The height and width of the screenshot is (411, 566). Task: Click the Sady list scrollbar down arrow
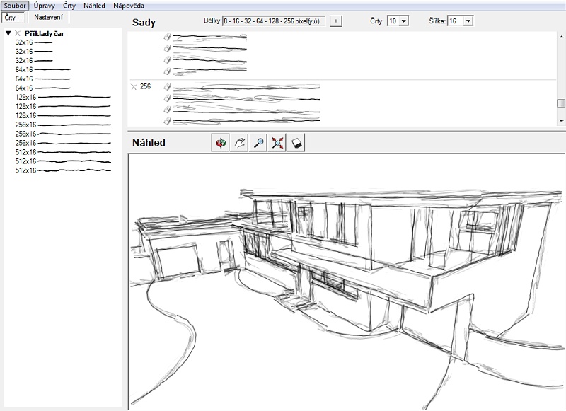[x=560, y=122]
